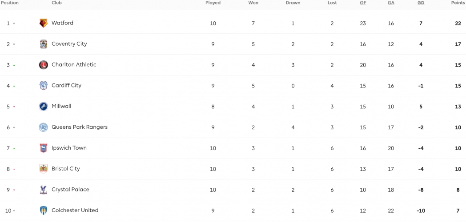
Task: Click the Coventry City club badge
Action: click(x=44, y=44)
